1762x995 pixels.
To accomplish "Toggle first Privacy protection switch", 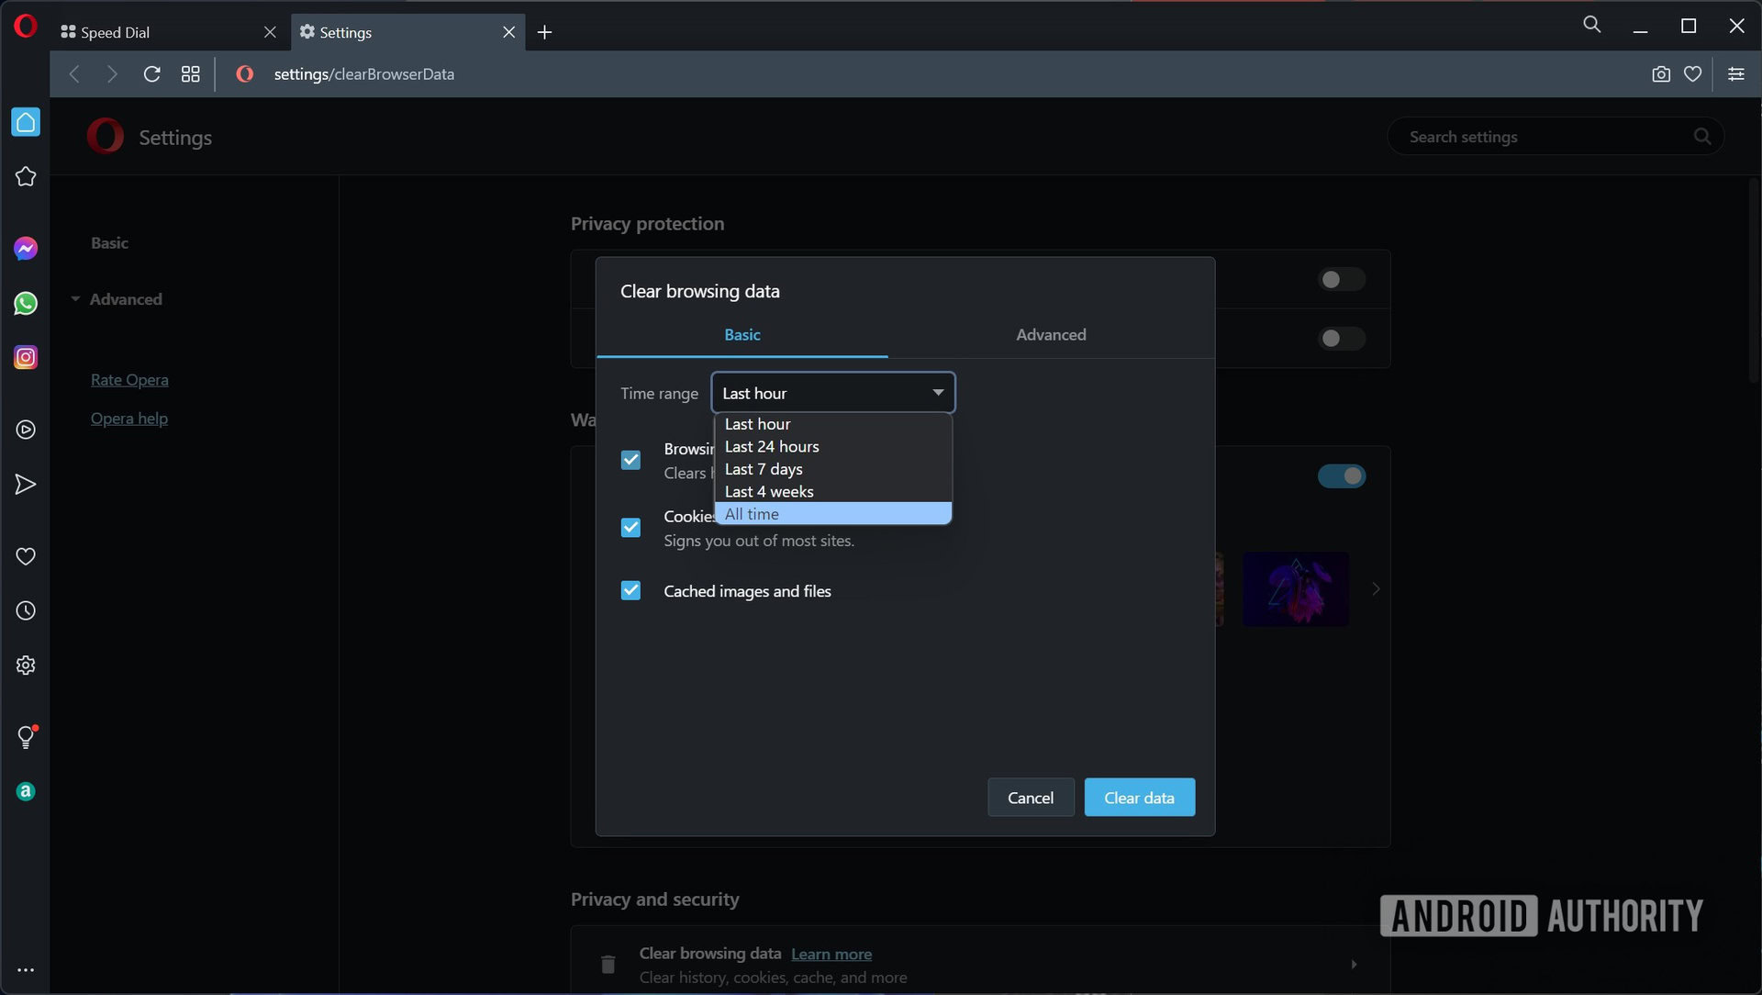I will tap(1342, 279).
